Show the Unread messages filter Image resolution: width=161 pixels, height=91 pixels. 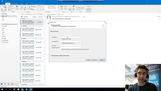coord(26,17)
